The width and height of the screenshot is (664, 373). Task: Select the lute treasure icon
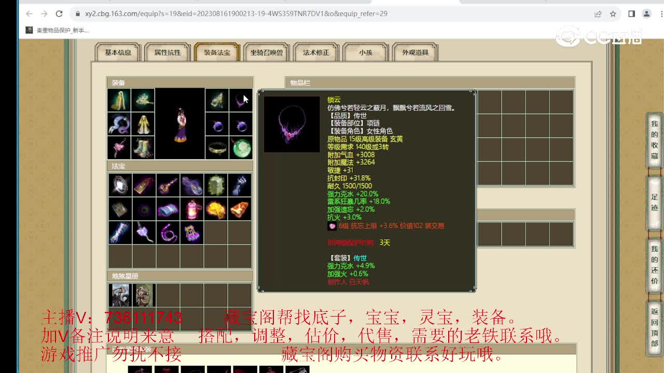[x=168, y=185]
